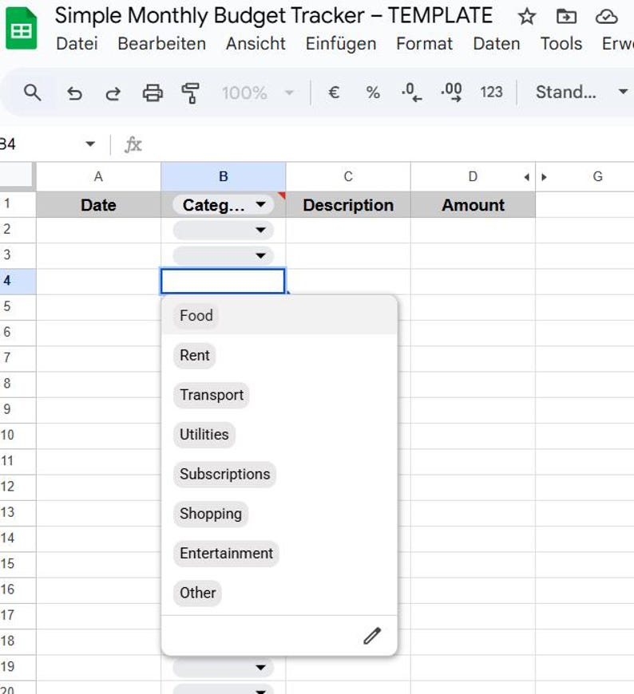This screenshot has width=634, height=694.
Task: Decrease decimal places
Action: tap(411, 93)
